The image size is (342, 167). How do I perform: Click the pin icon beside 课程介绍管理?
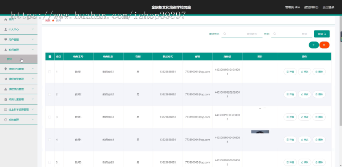6,69
